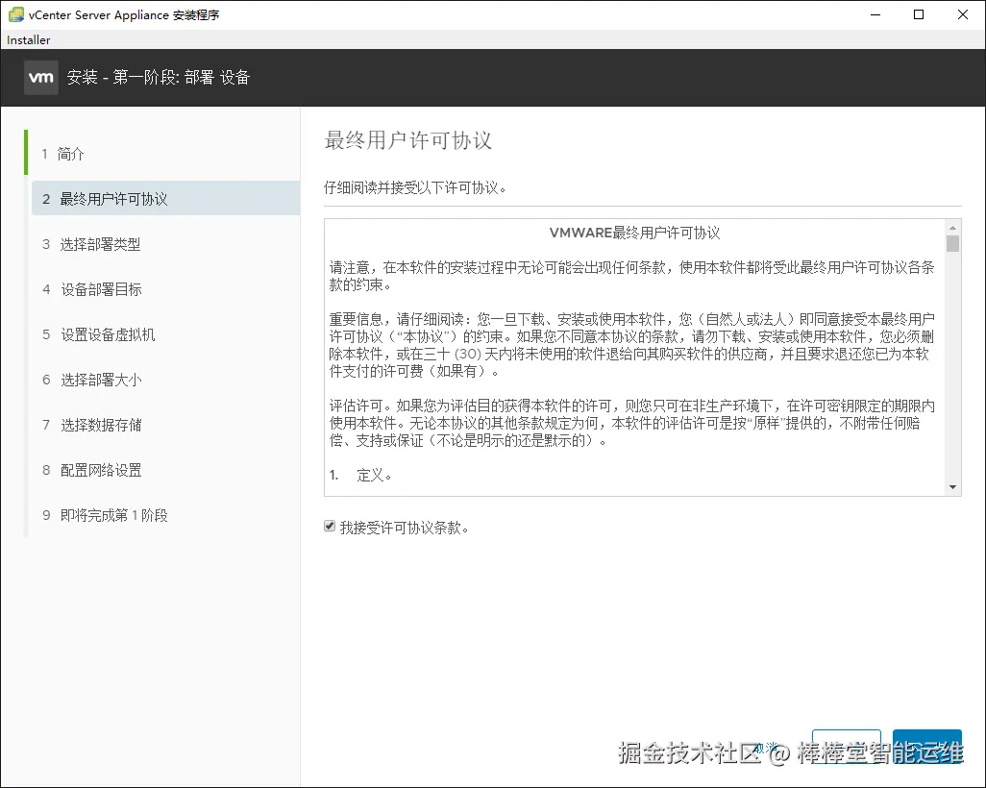Click license scrollbar down arrow
986x788 pixels.
point(952,487)
